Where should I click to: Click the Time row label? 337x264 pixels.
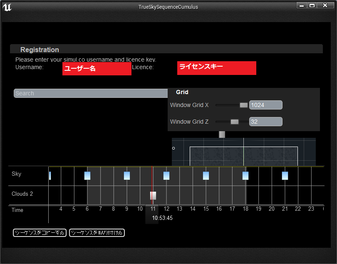[x=17, y=210]
